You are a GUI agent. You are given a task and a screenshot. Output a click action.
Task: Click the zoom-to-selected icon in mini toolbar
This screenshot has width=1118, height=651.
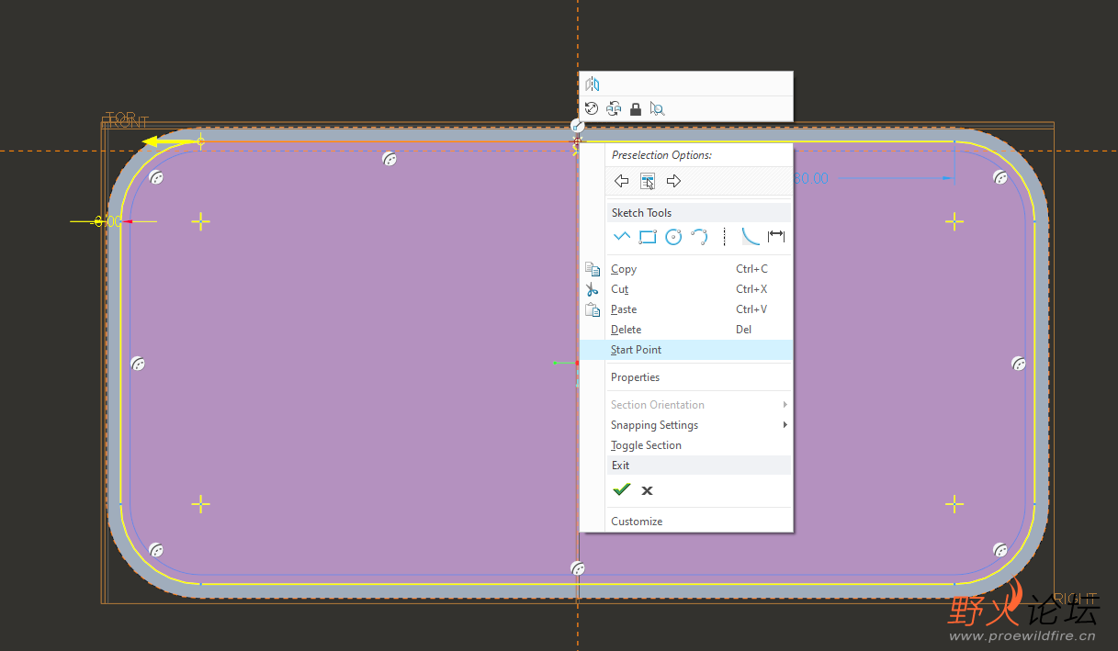tap(657, 108)
